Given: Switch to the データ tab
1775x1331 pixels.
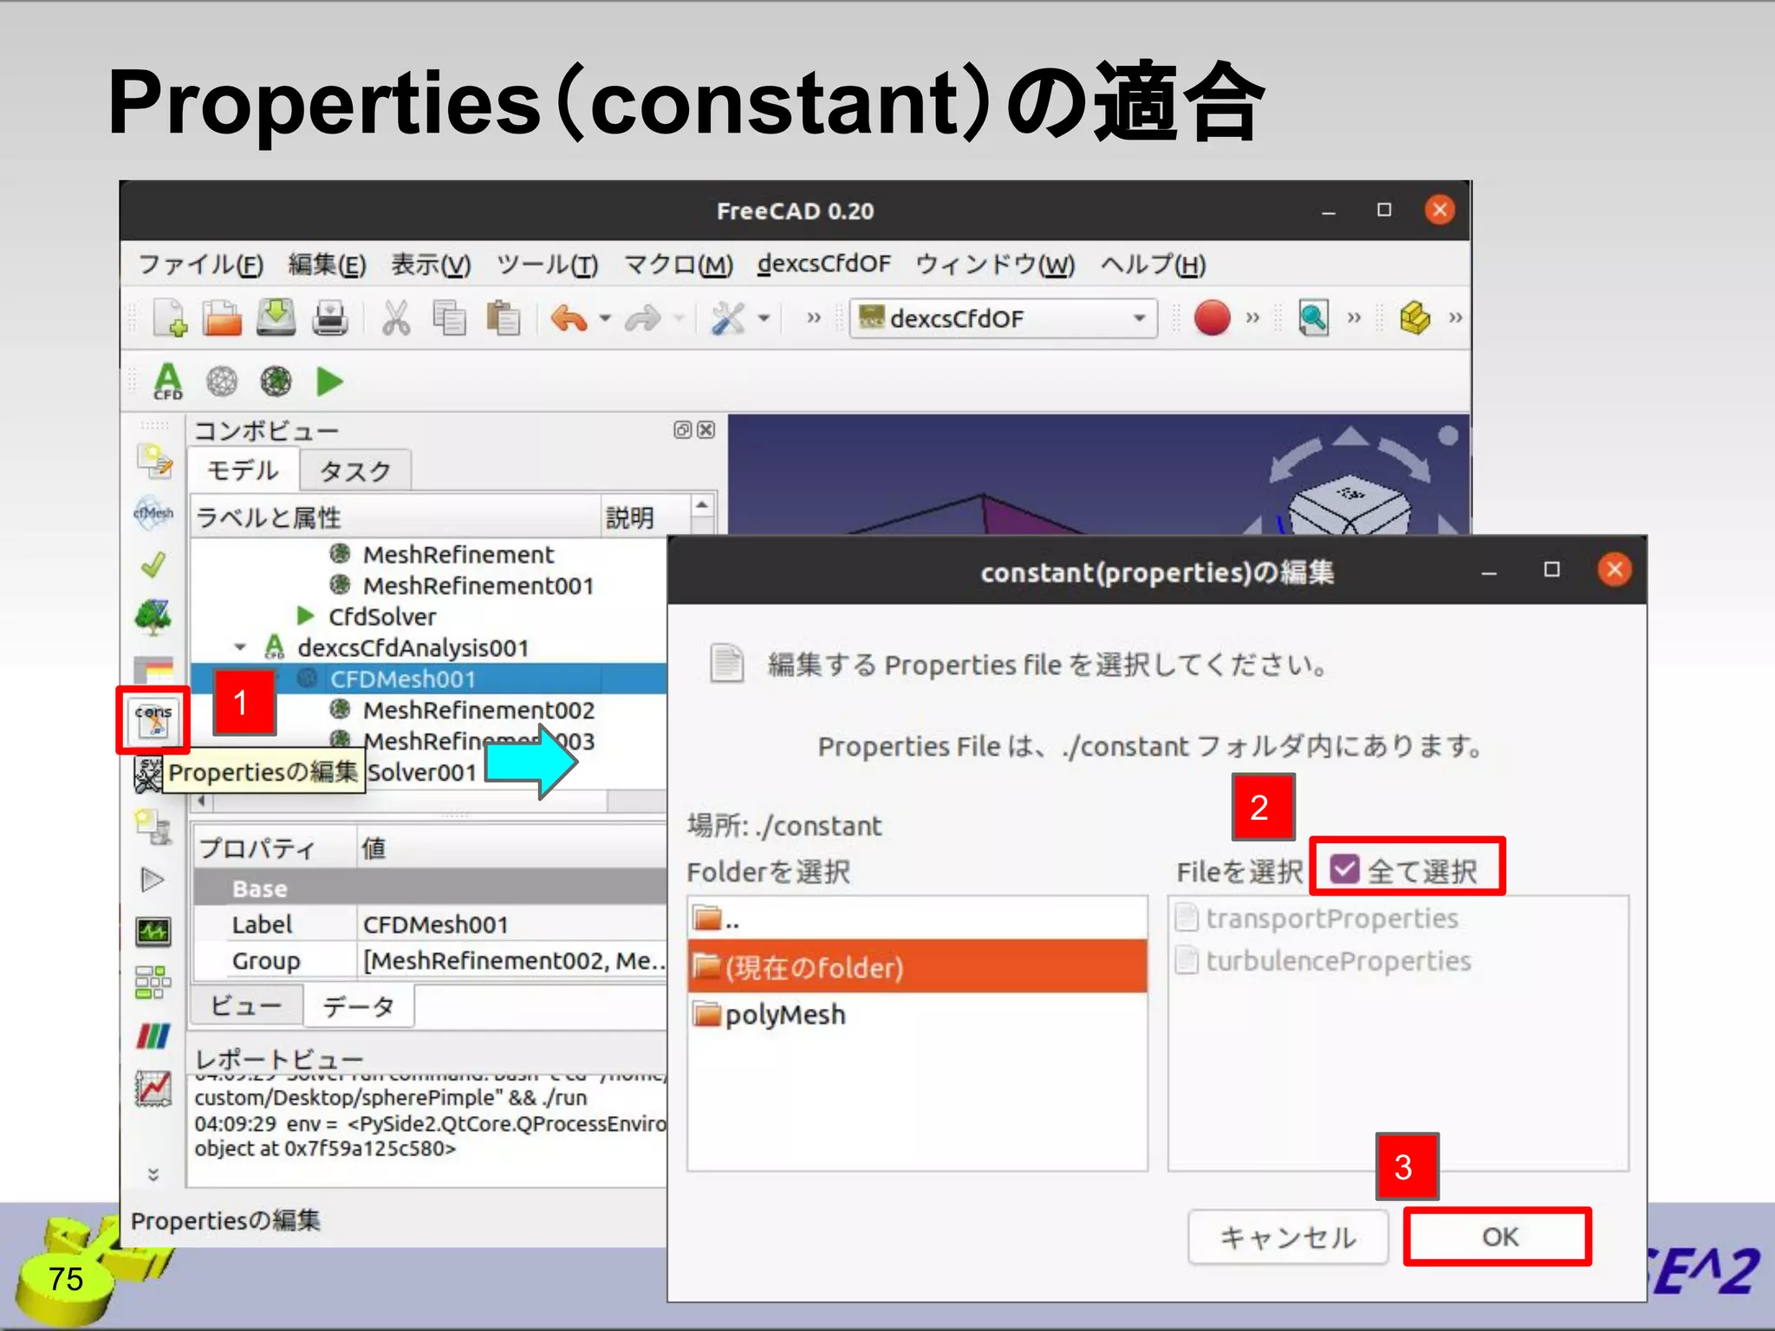Looking at the screenshot, I should click(359, 1006).
